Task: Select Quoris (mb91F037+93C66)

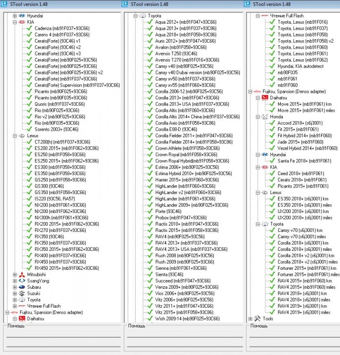Action: point(60,104)
